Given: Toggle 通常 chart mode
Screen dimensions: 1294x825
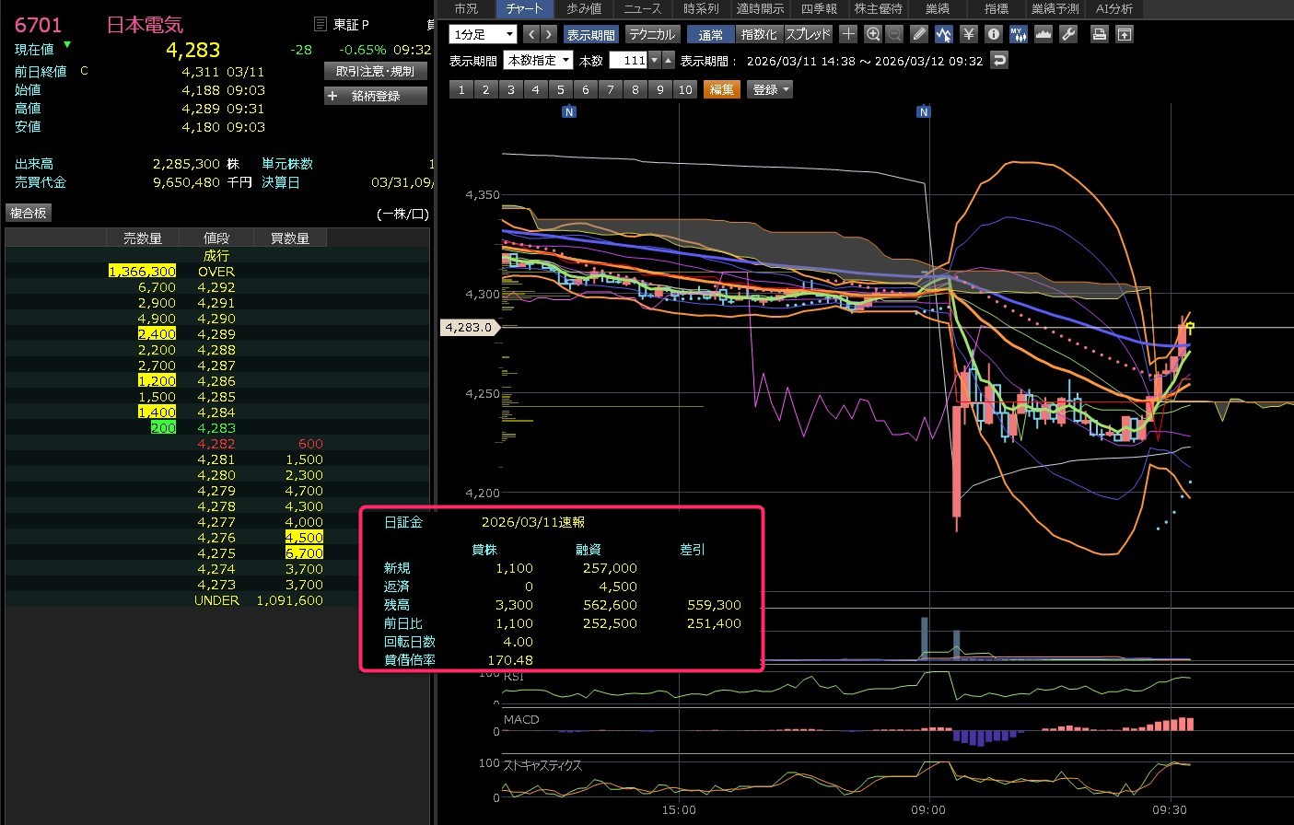Looking at the screenshot, I should (x=710, y=34).
